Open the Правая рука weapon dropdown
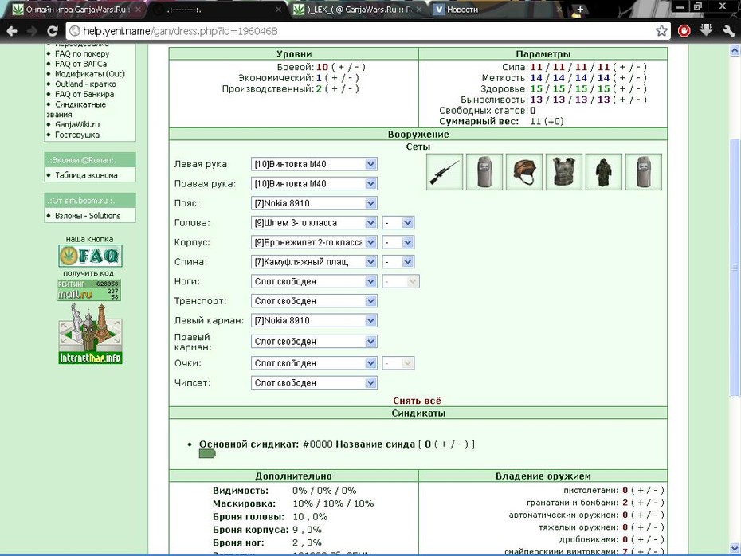This screenshot has width=741, height=556. click(314, 184)
